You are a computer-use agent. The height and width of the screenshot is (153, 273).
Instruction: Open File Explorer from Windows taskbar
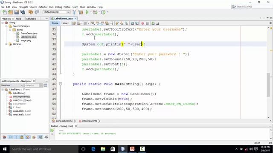point(103,149)
